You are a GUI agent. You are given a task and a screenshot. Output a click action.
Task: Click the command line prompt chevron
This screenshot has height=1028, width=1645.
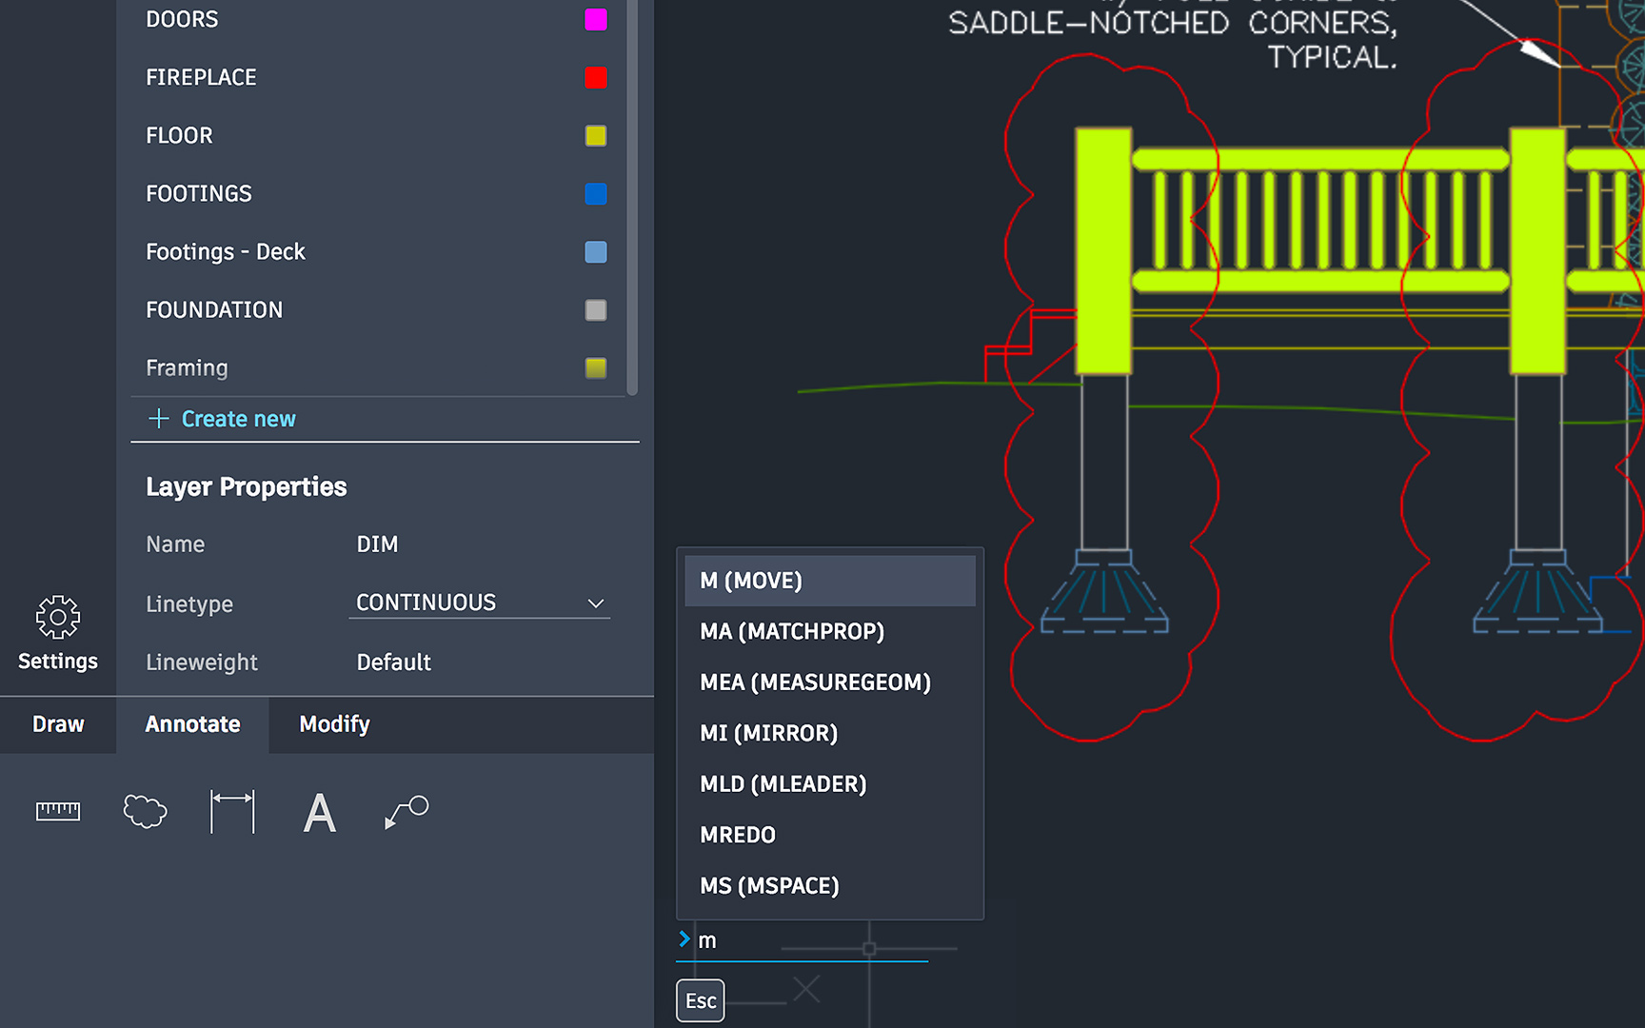[x=684, y=939]
